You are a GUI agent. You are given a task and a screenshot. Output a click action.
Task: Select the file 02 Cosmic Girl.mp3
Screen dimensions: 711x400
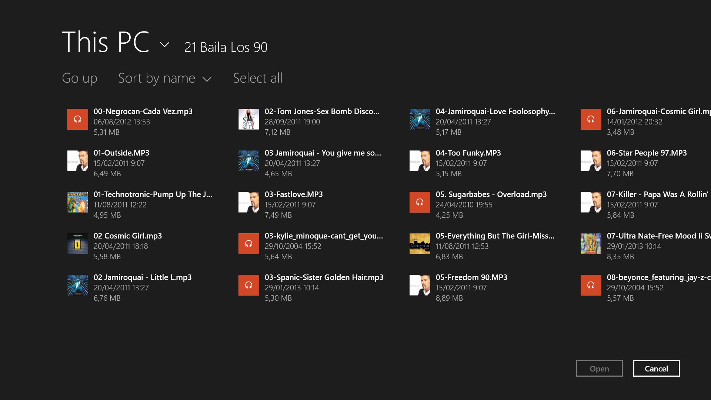pos(128,236)
